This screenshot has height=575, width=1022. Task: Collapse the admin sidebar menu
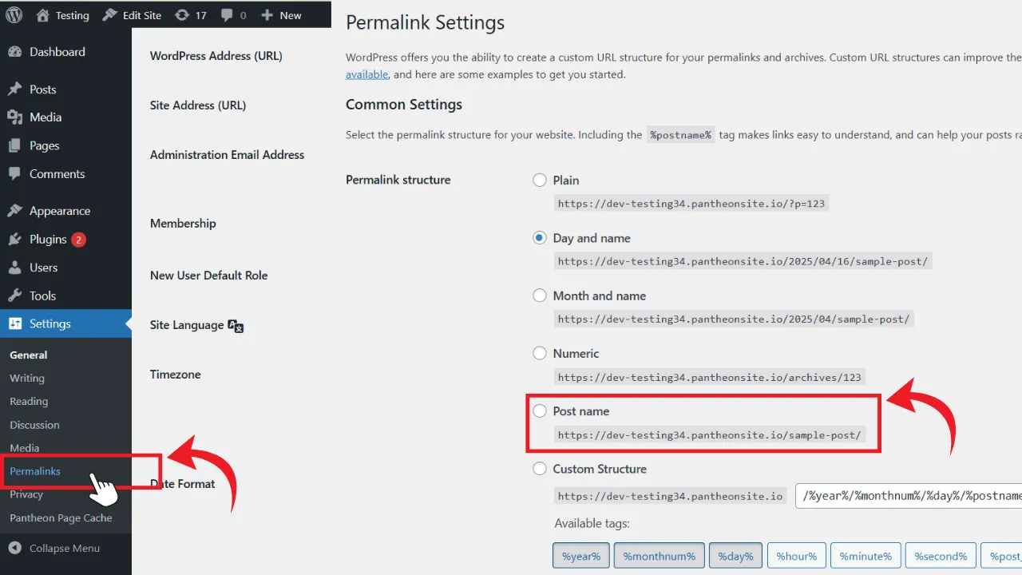coord(54,548)
